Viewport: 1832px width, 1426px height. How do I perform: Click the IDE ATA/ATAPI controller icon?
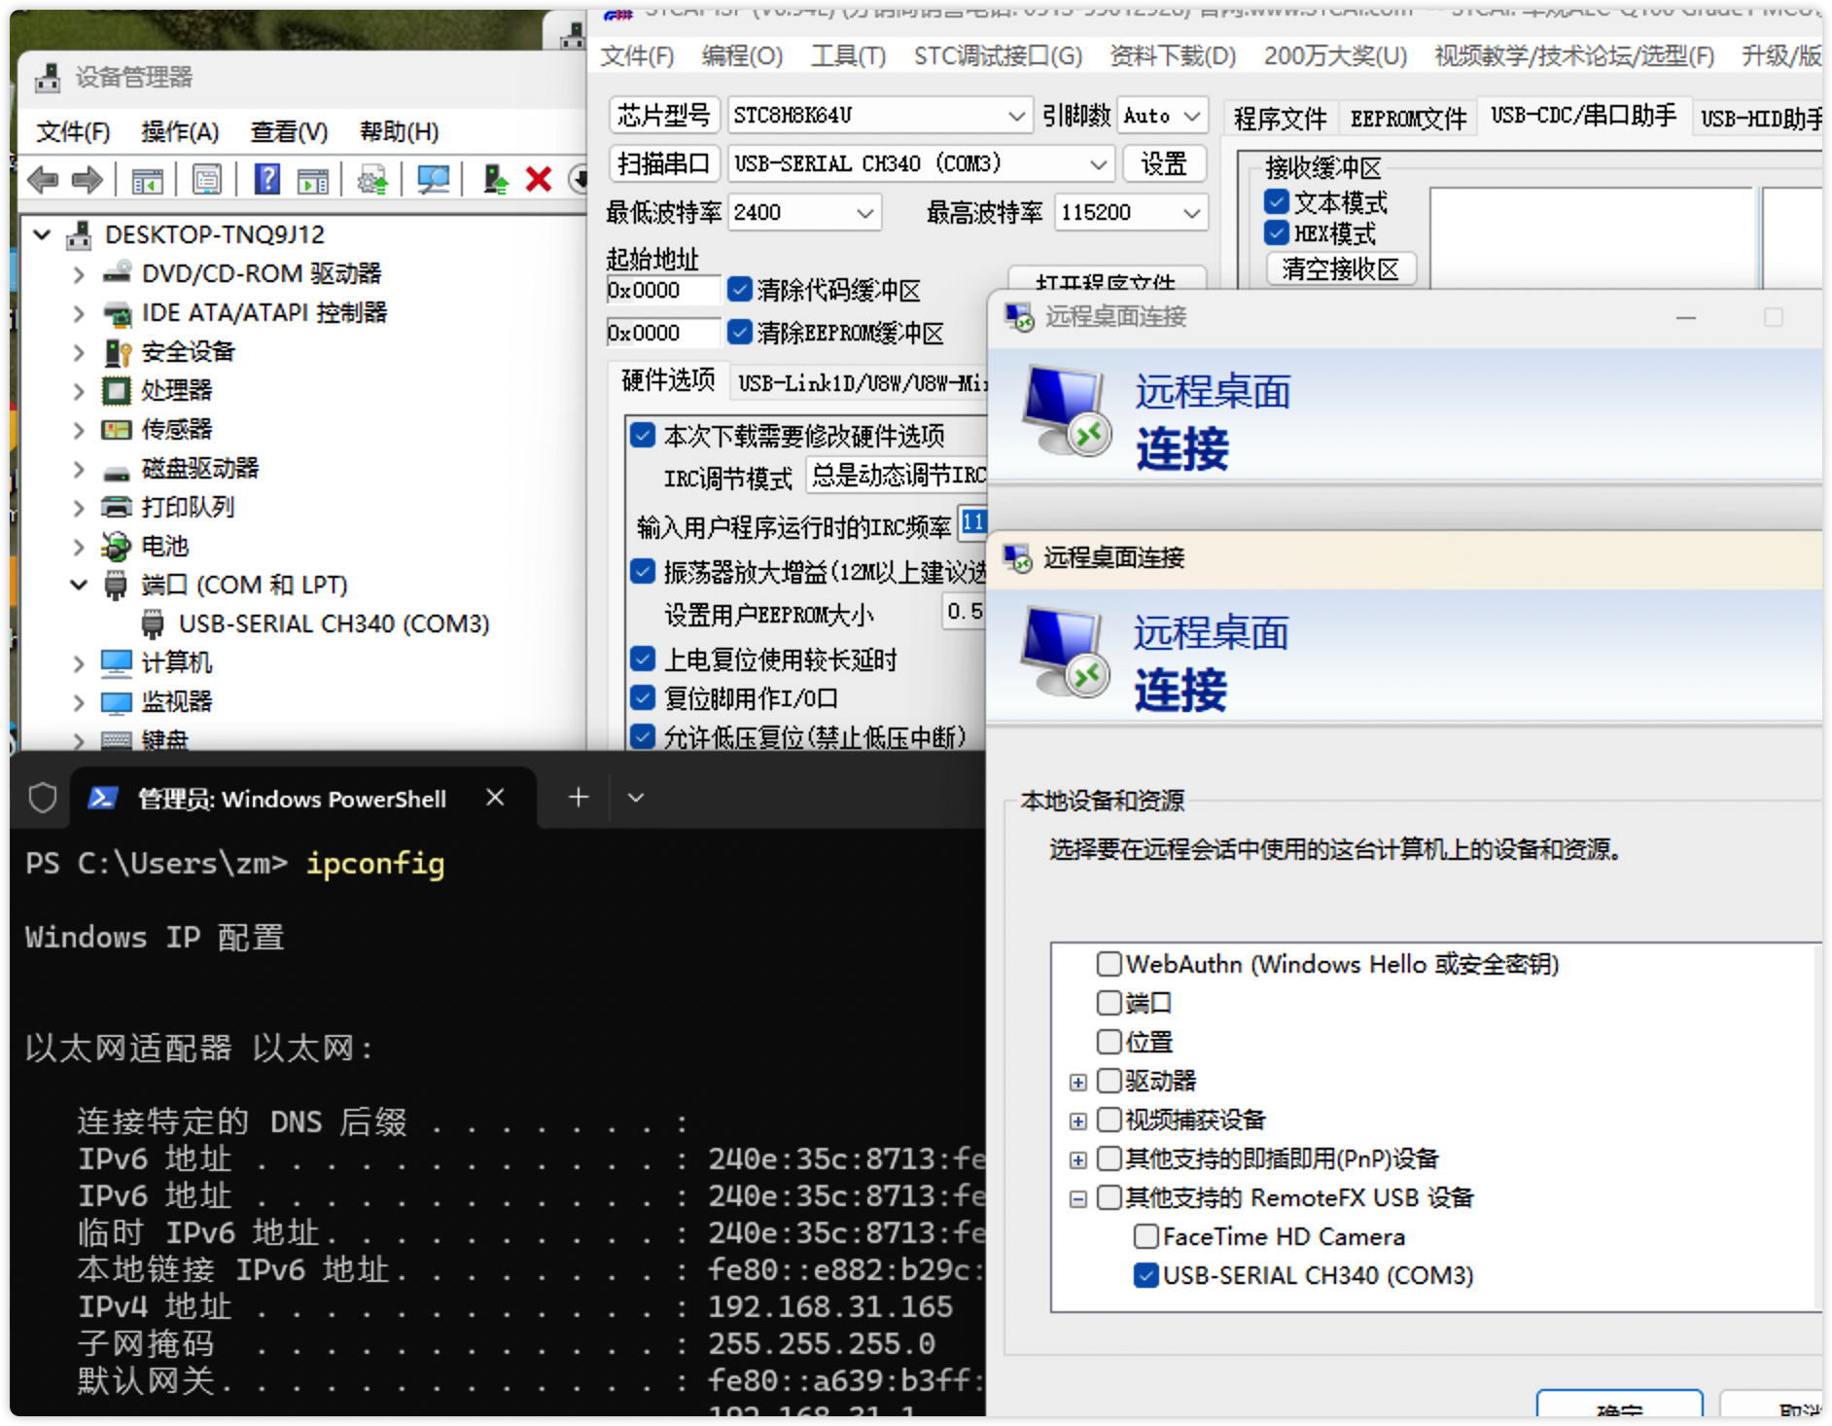pyautogui.click(x=117, y=313)
